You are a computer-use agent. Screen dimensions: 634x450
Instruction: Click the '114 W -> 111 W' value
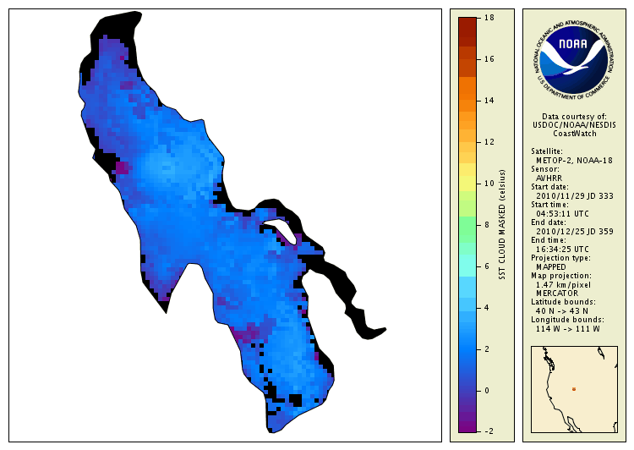(568, 329)
